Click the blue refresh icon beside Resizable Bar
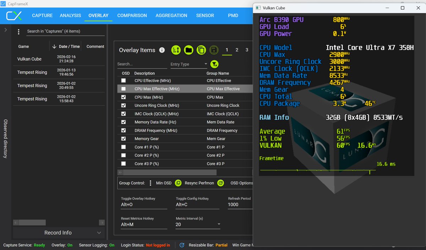The image size is (426, 250). [182, 245]
